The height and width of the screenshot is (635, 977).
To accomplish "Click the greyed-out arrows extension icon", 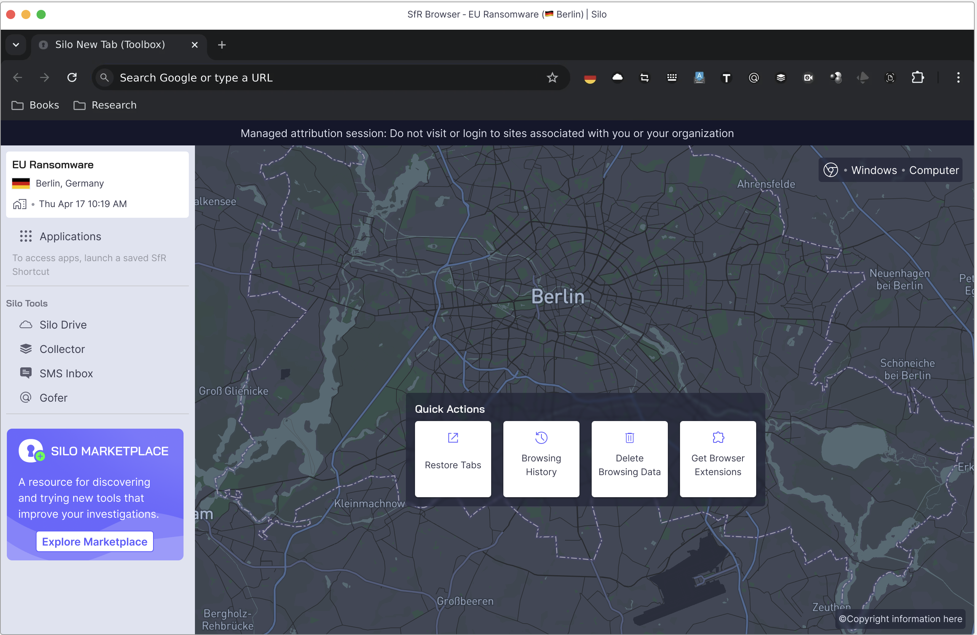I will coord(862,78).
